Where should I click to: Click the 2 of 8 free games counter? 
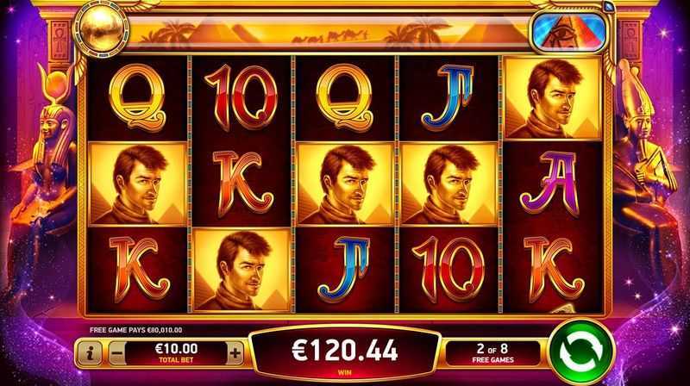click(492, 353)
